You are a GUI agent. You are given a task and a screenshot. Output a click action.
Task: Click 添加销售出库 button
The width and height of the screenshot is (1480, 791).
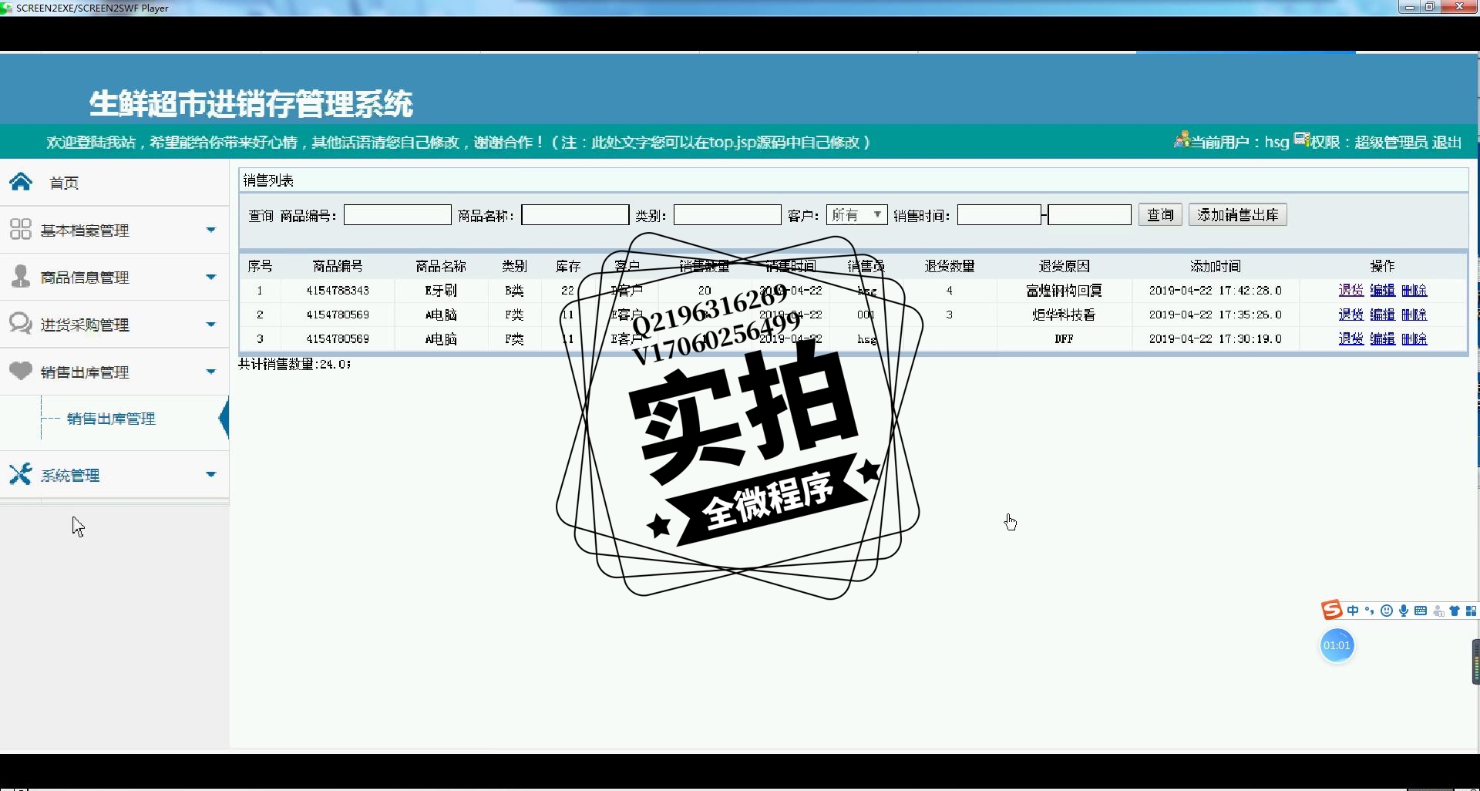[x=1238, y=215]
